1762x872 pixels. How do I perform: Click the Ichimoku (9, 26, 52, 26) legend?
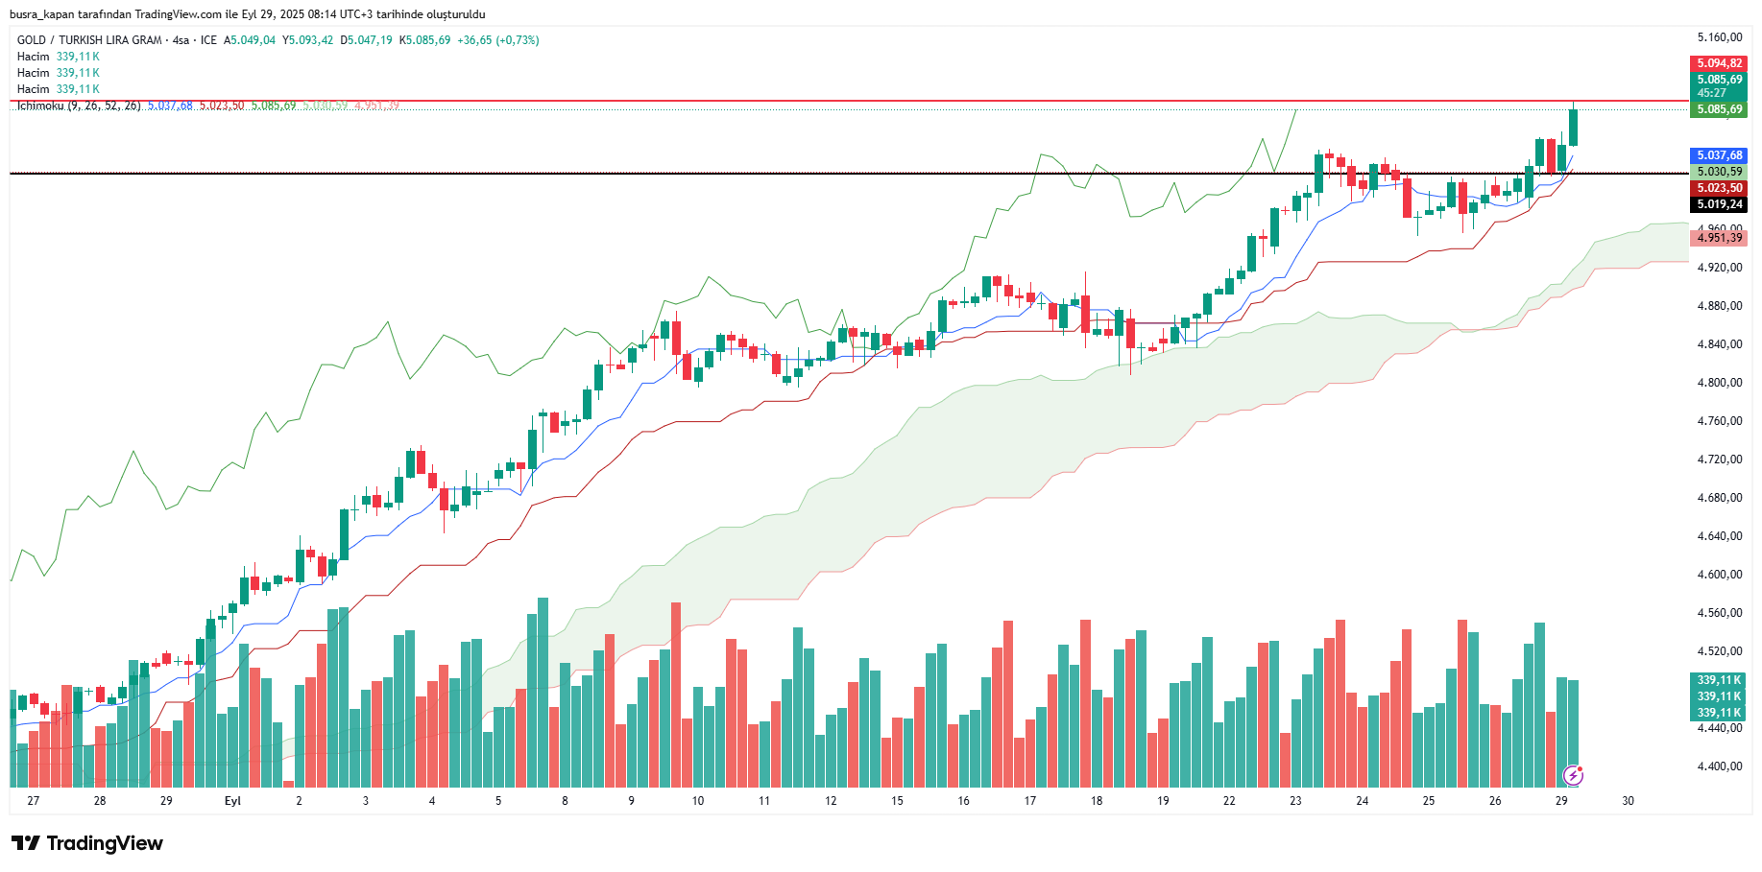point(79,106)
